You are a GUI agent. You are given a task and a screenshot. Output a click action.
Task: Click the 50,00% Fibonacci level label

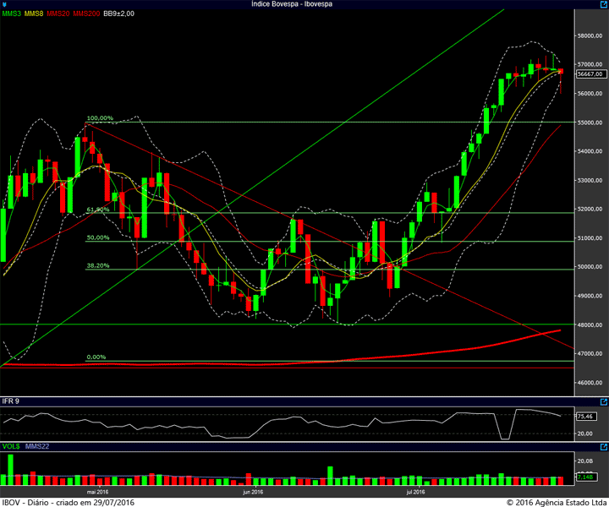(x=98, y=237)
